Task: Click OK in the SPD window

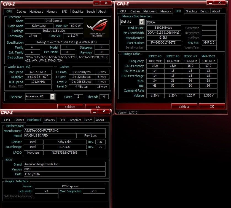Action: click(x=212, y=106)
